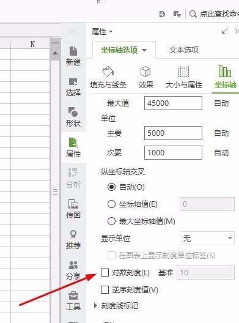Collapse the 属性 panel with diagonal arrow icon
This screenshot has height=323, width=239.
(224, 31)
